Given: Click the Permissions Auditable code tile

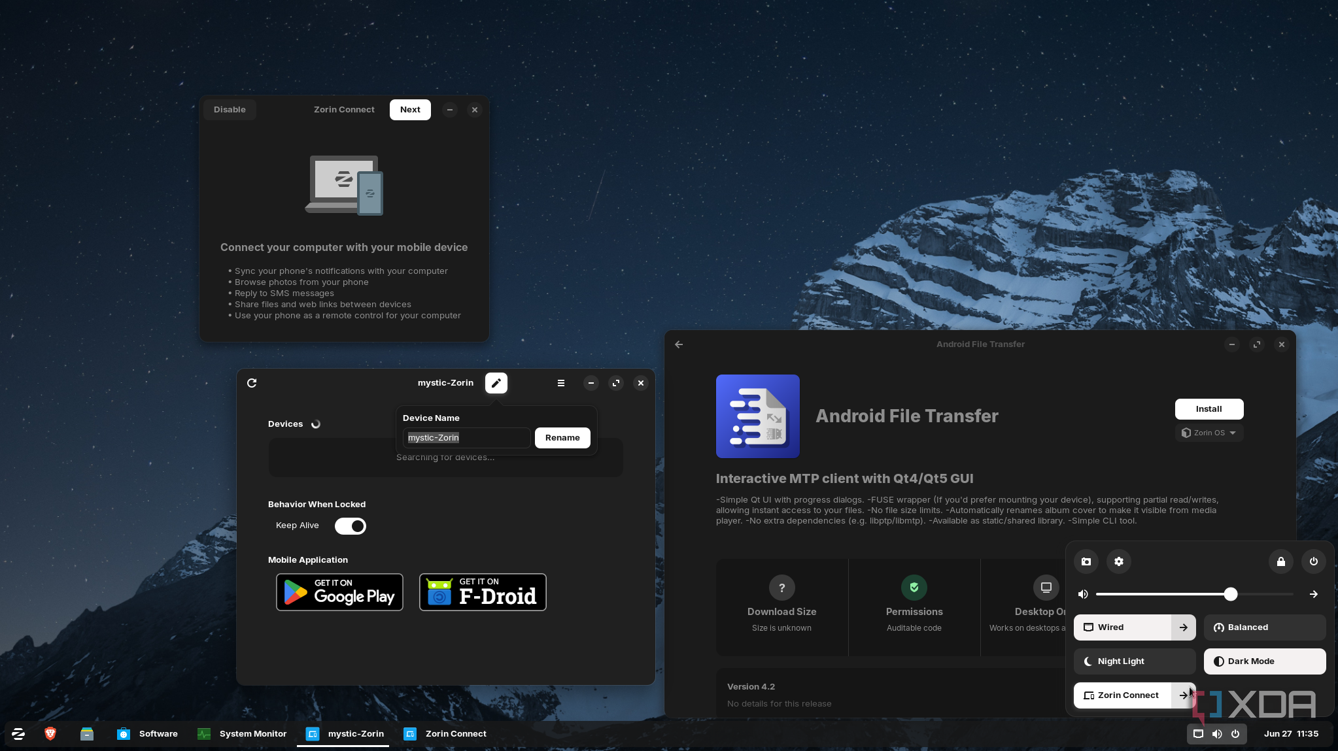Looking at the screenshot, I should tap(914, 607).
